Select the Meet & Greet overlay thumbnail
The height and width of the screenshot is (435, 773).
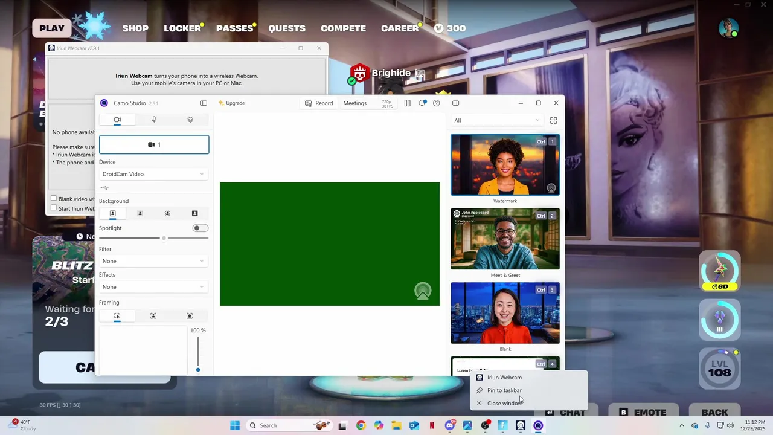505,239
